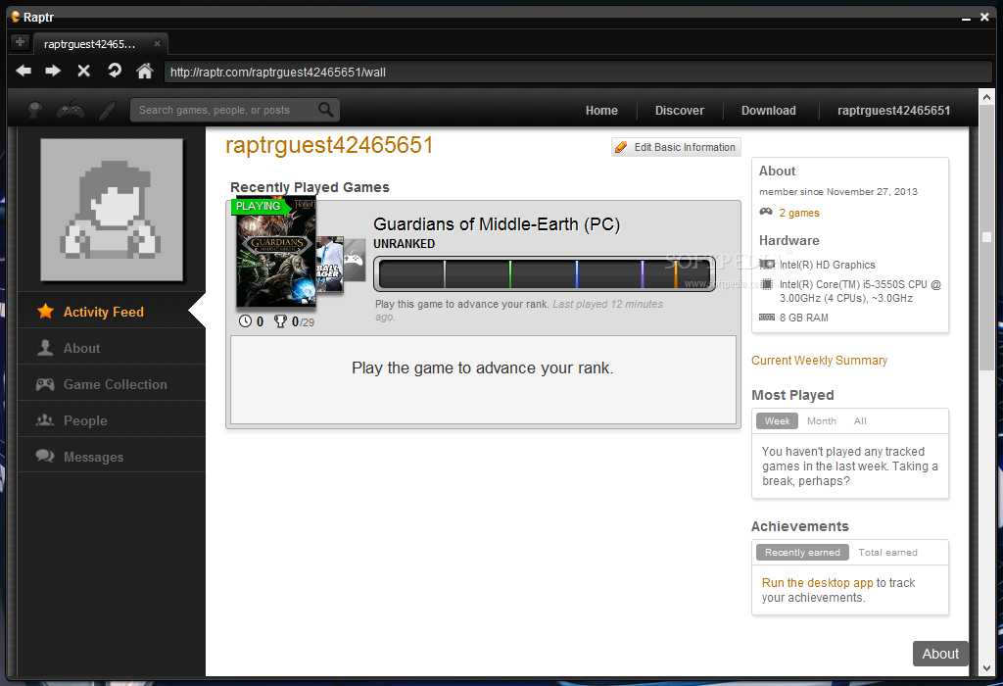The width and height of the screenshot is (1003, 686).
Task: Minimize the Raptr window
Action: point(966,18)
